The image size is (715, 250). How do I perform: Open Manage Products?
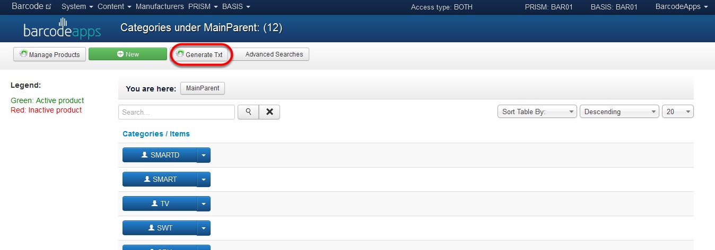[x=49, y=54]
